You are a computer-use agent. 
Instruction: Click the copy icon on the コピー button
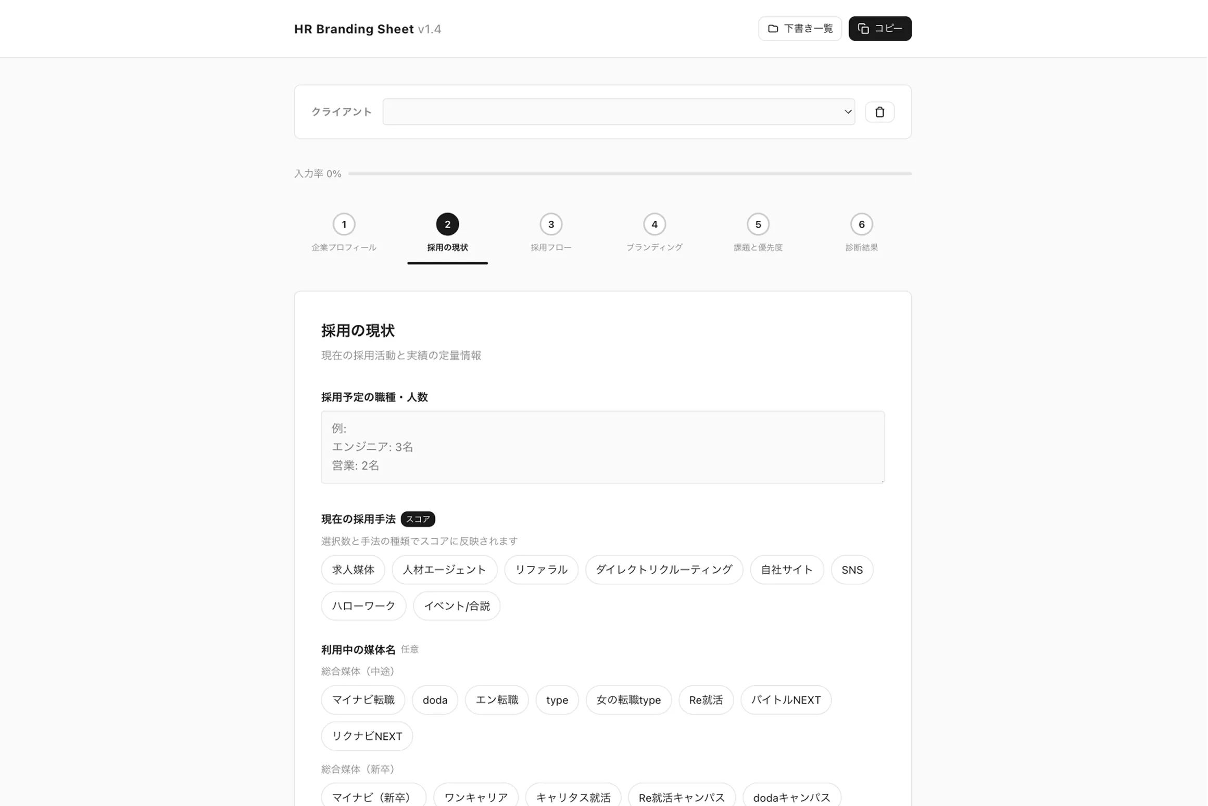tap(863, 29)
